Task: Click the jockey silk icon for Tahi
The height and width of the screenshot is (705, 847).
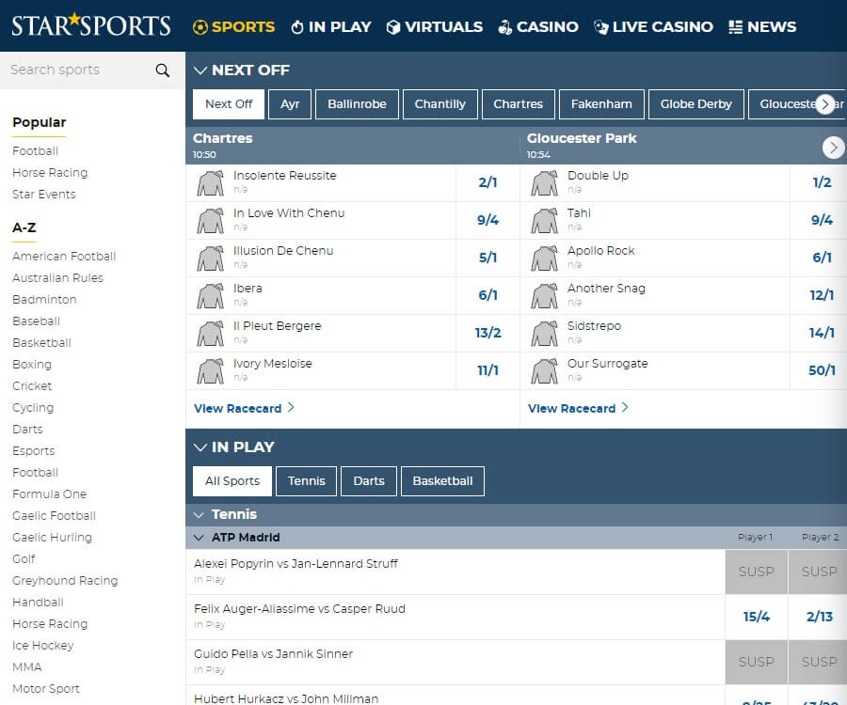Action: [545, 221]
